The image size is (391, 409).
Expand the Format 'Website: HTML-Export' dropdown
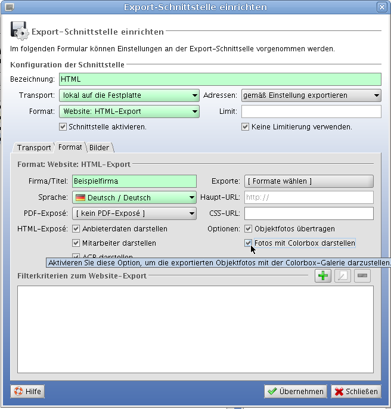point(129,111)
